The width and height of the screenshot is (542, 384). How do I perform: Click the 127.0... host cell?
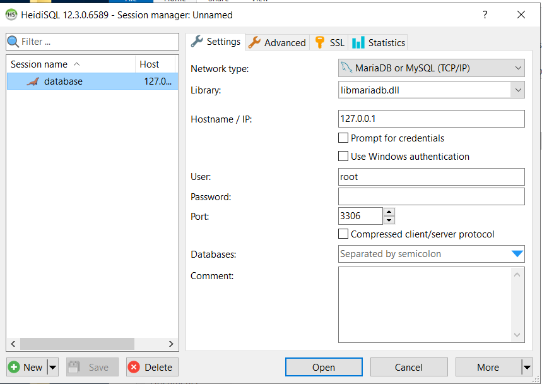pyautogui.click(x=158, y=81)
